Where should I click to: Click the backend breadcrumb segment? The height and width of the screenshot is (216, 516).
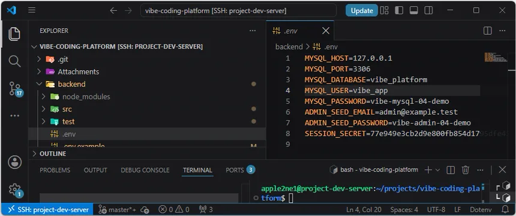pos(289,47)
